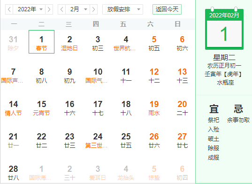Go to next year arrow
This screenshot has height=184, width=252.
49,9
